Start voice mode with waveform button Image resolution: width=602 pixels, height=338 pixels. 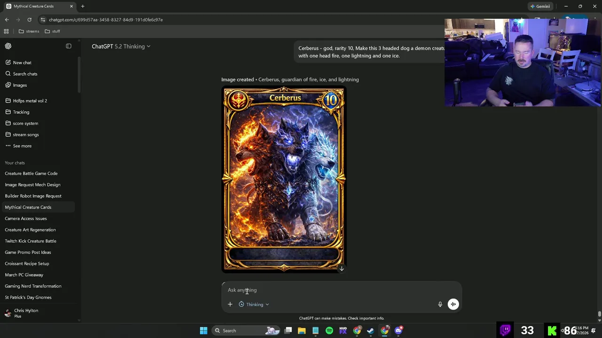(x=453, y=304)
